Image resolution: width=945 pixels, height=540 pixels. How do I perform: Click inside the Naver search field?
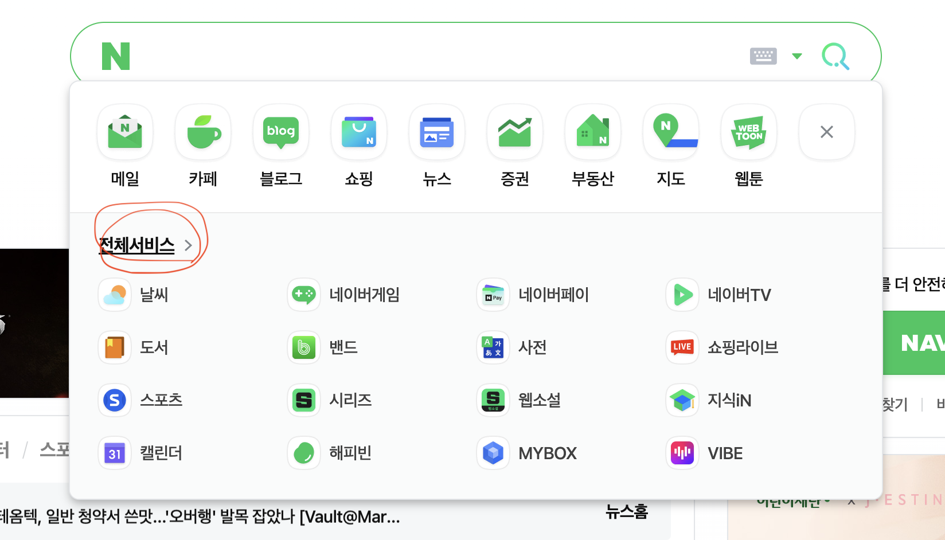(x=436, y=56)
